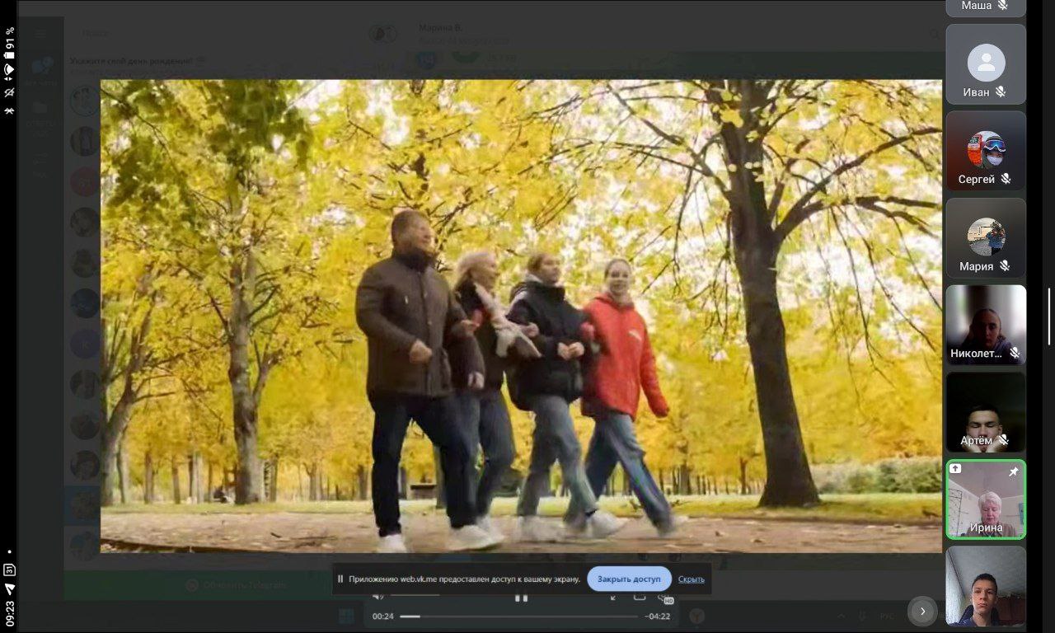Click muted microphone icon next to Артём

1004,441
